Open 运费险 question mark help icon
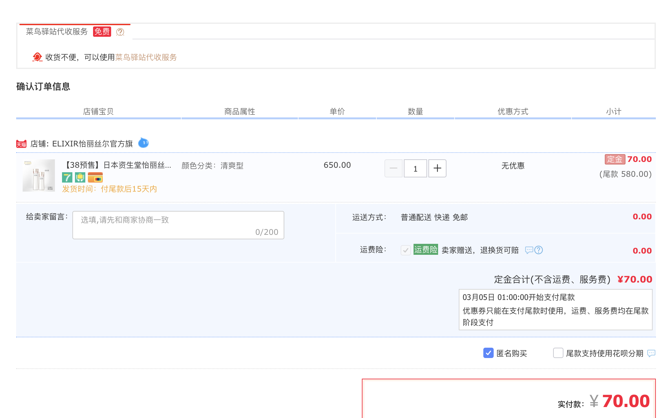The width and height of the screenshot is (672, 418). (539, 250)
